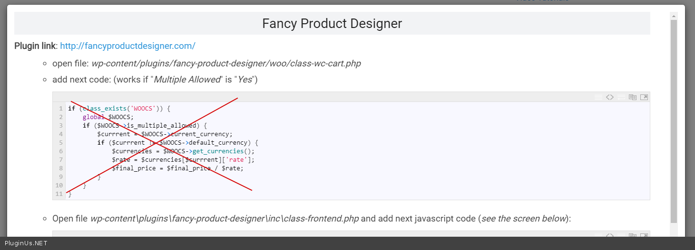695x250 pixels.
Task: Copy code from the first code block
Action: point(633,97)
